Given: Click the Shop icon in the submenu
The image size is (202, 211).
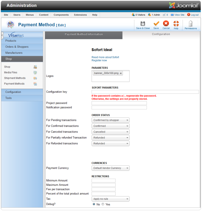Looking at the screenshot, I should coord(35,67).
